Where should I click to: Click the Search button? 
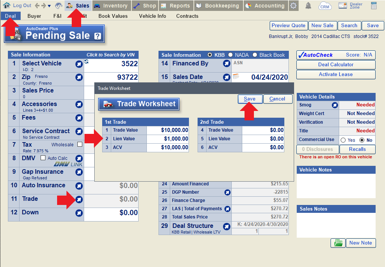click(x=349, y=26)
